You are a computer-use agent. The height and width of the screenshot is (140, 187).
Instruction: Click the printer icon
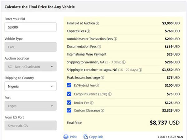pyautogui.click(x=66, y=137)
